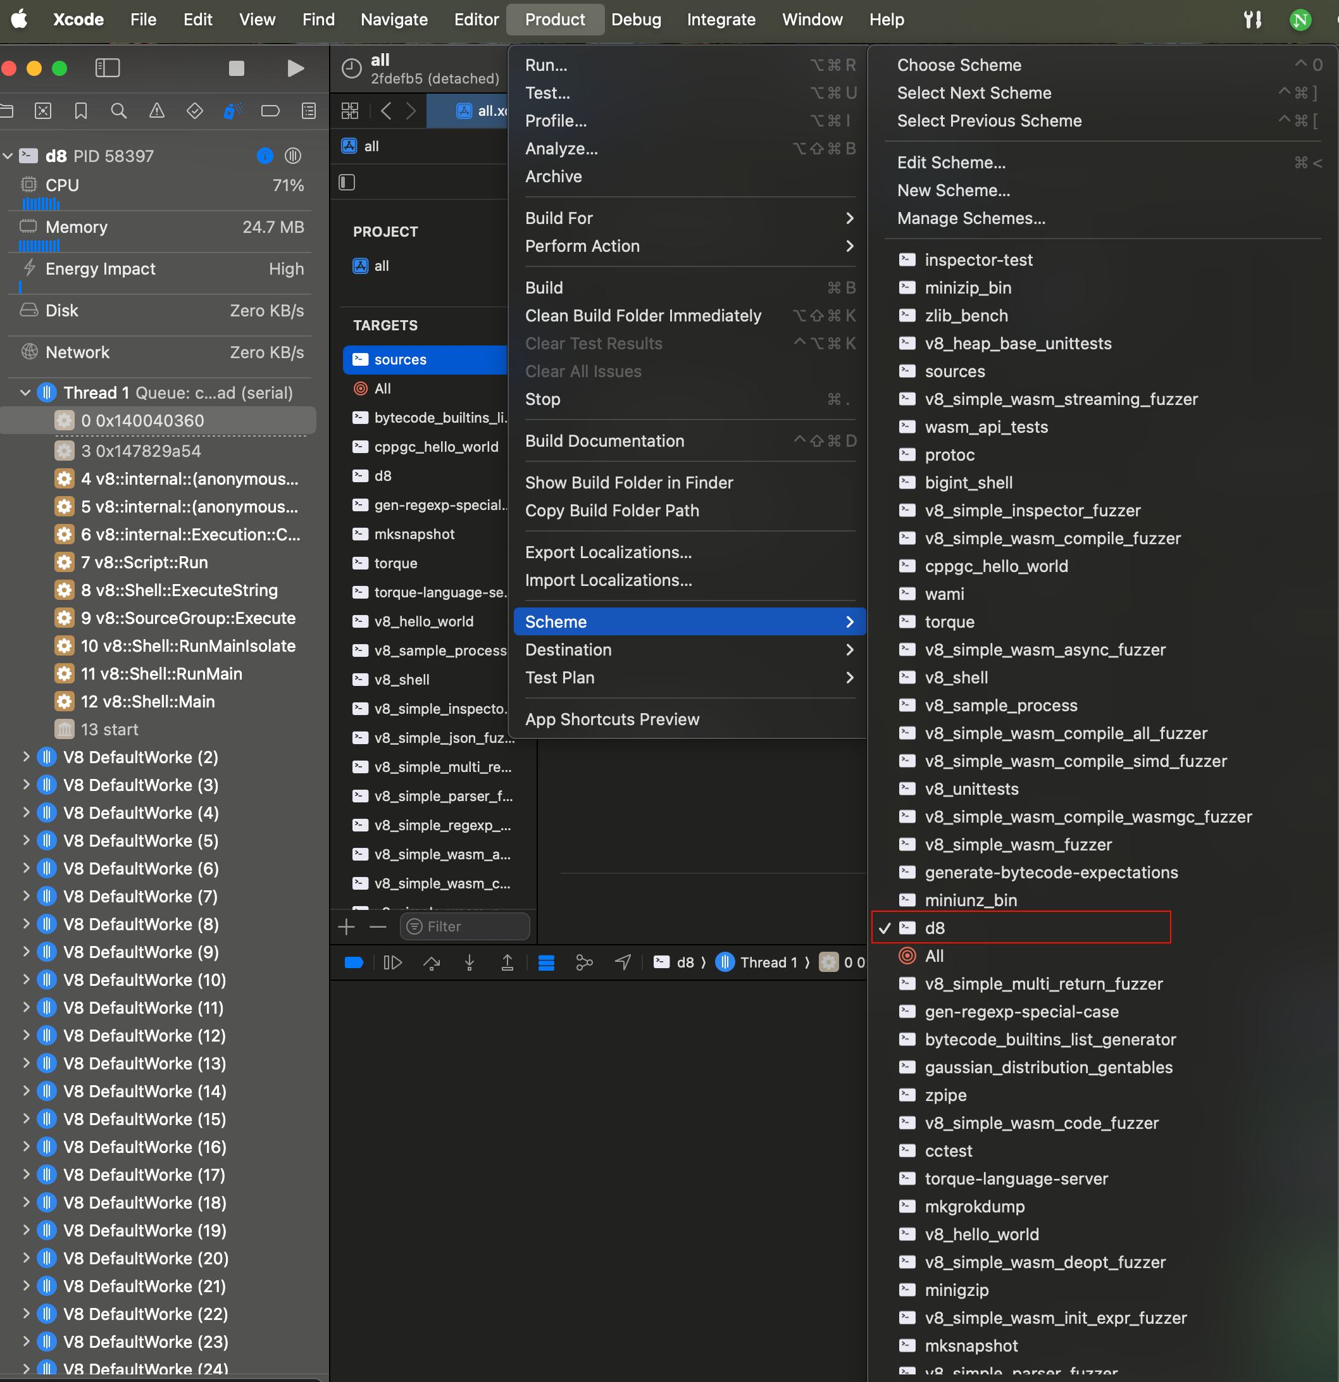
Task: Click Clean Build Folder Immediately
Action: tap(689, 315)
